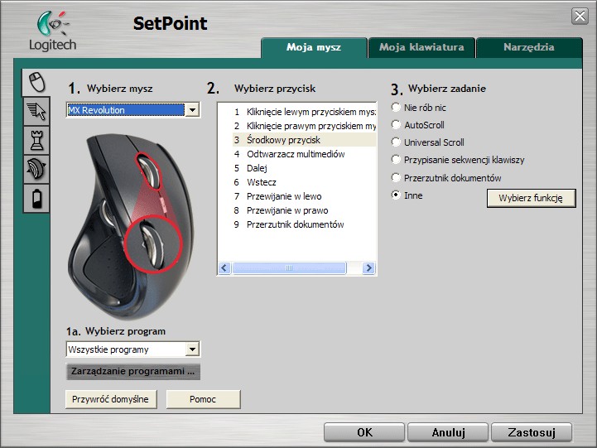
Task: Switch to the Narzędzia tab
Action: pyautogui.click(x=529, y=48)
